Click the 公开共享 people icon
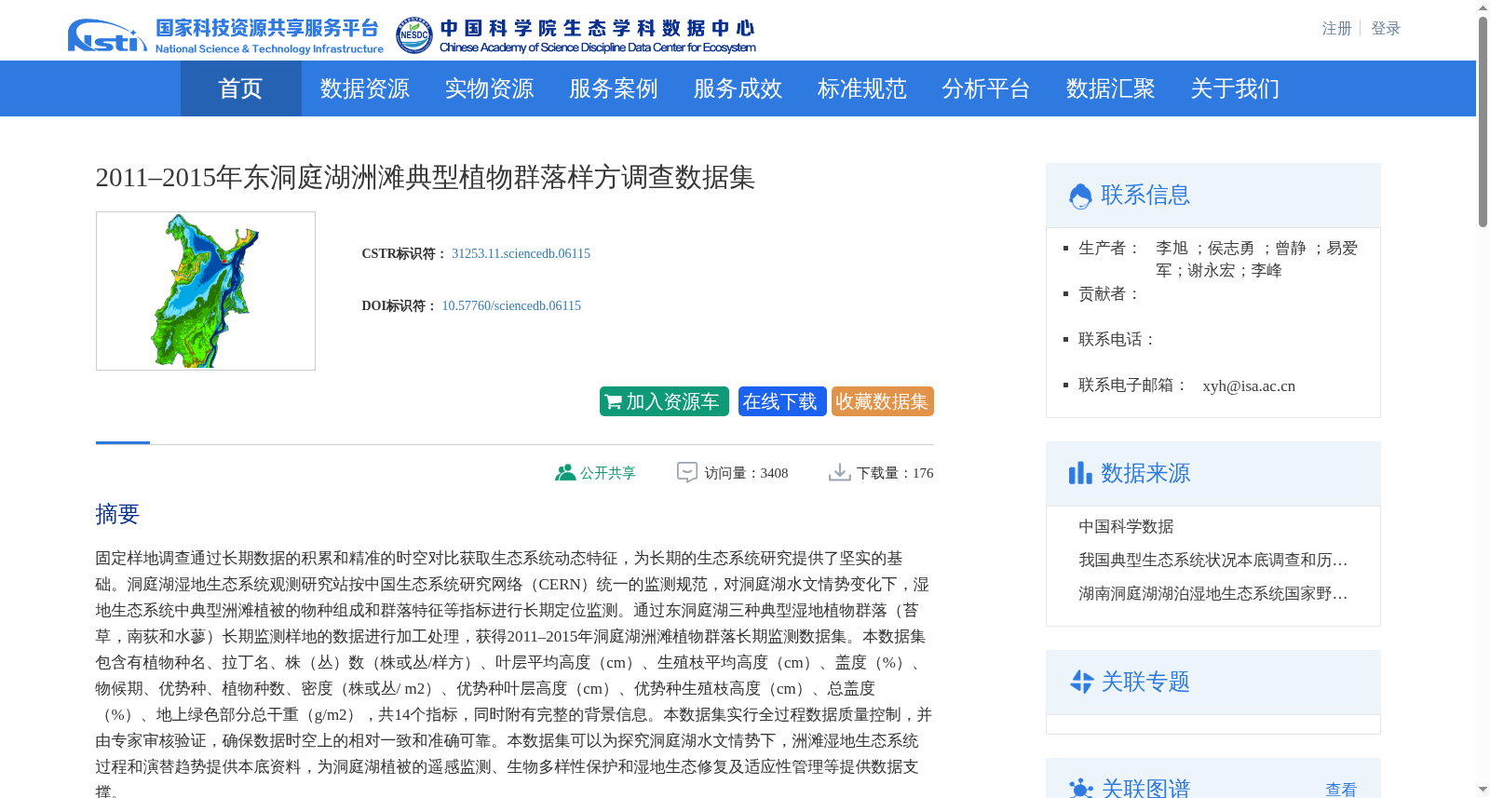The height and width of the screenshot is (798, 1490). pos(564,473)
